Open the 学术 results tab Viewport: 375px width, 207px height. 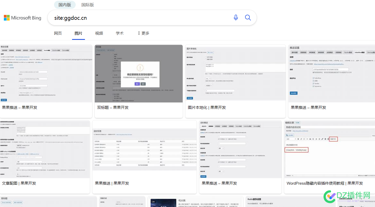(x=120, y=33)
